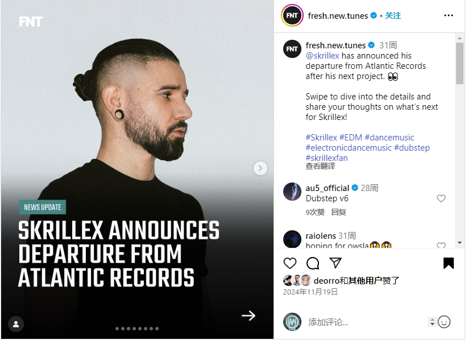The image size is (468, 340).
Task: Click 查看翻译 to translate the caption
Action: pyautogui.click(x=320, y=166)
